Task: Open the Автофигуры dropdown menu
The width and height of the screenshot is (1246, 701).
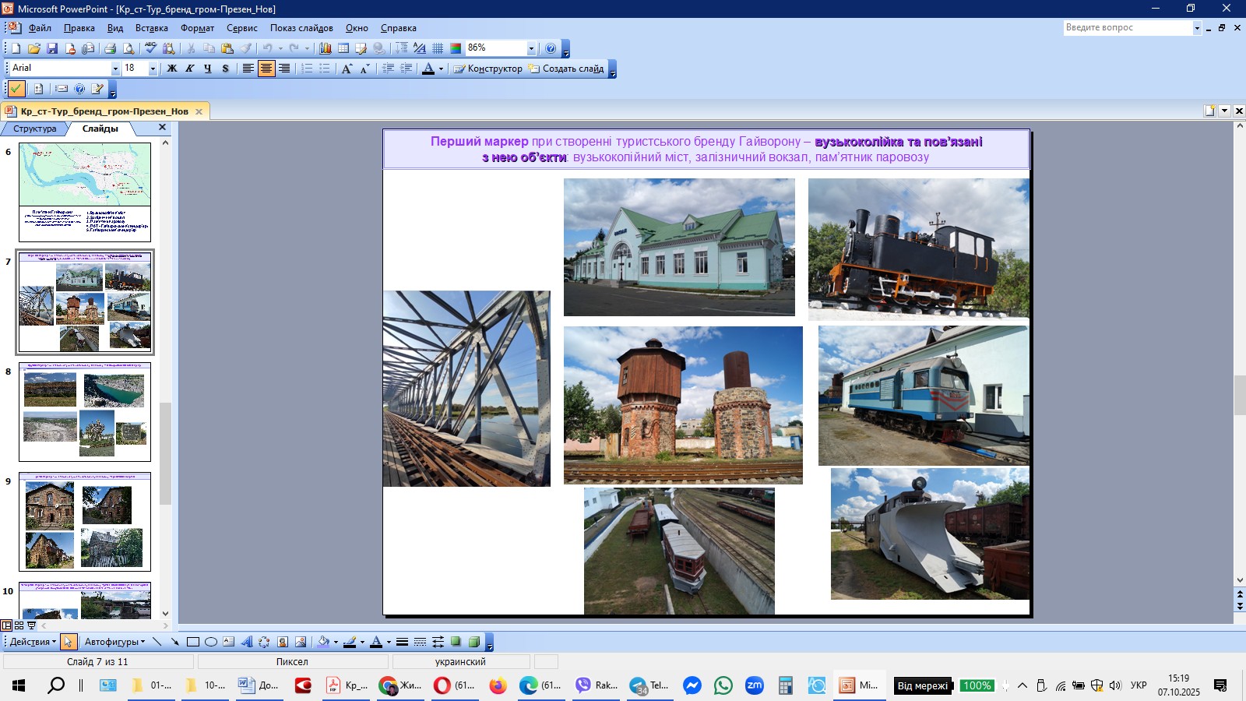Action: click(x=114, y=642)
